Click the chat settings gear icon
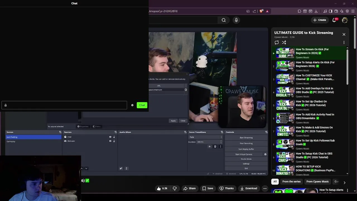The height and width of the screenshot is (201, 357). pos(132,105)
